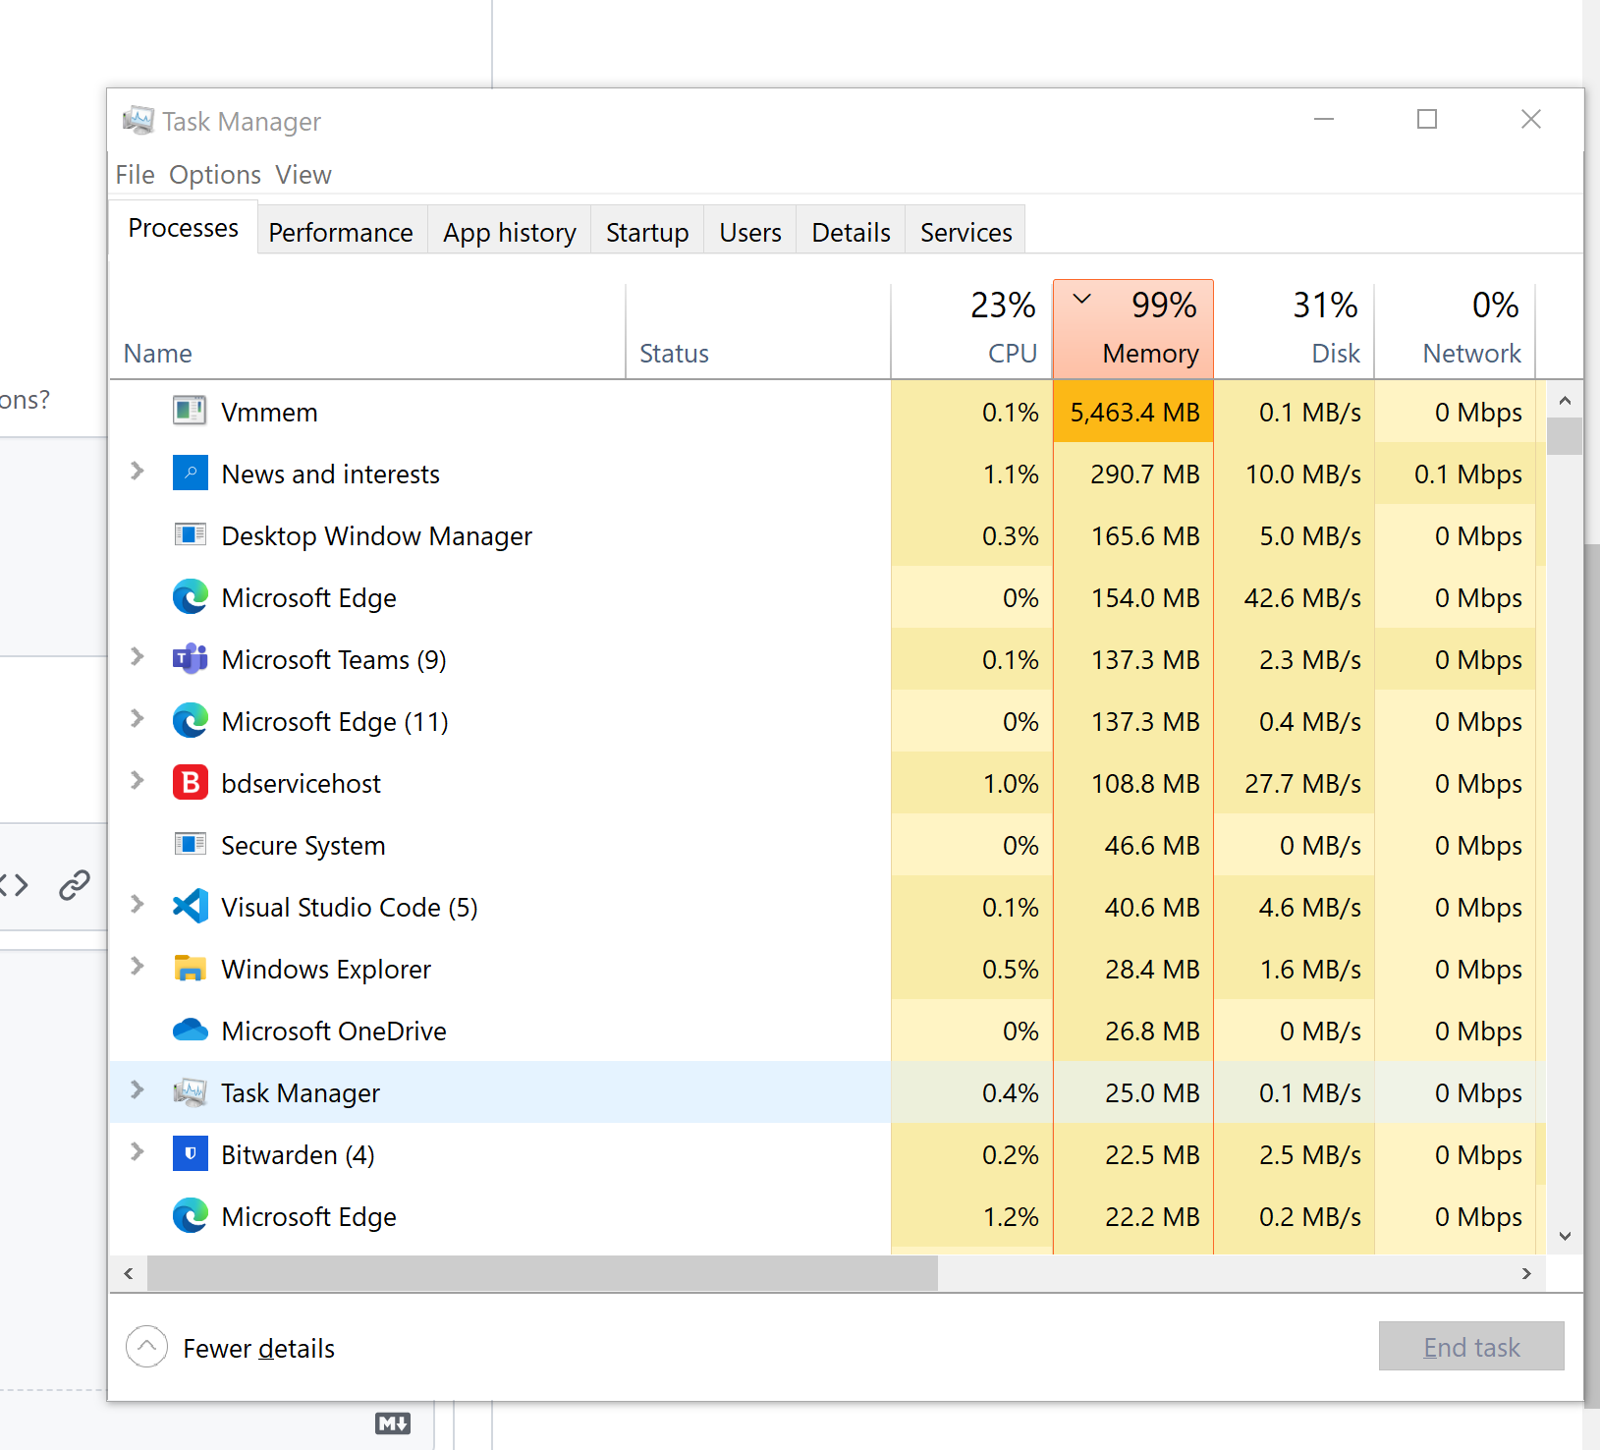Screen dimensions: 1600x1450
Task: Expand the News and interests group
Action: point(138,472)
